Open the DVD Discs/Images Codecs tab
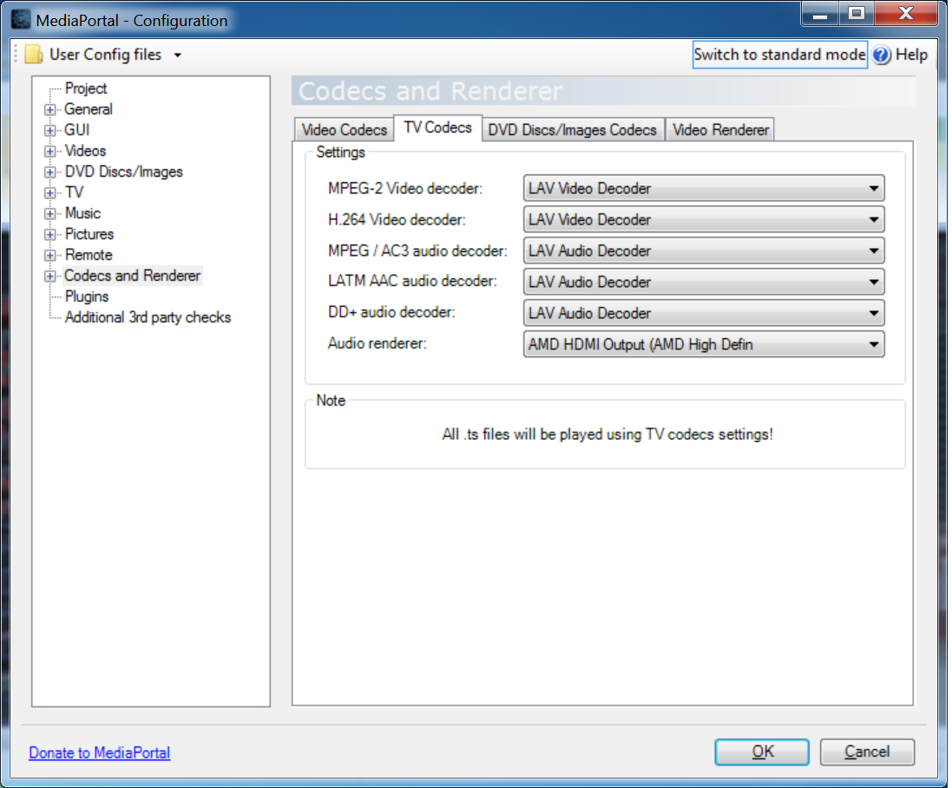Viewport: 952px width, 788px height. (x=573, y=130)
